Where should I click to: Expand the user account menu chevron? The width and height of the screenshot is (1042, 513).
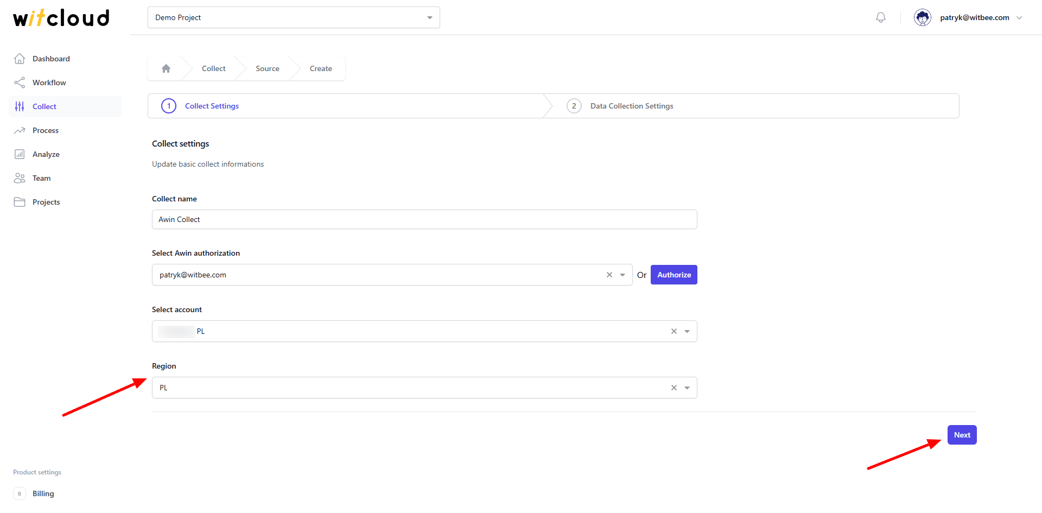(1019, 17)
